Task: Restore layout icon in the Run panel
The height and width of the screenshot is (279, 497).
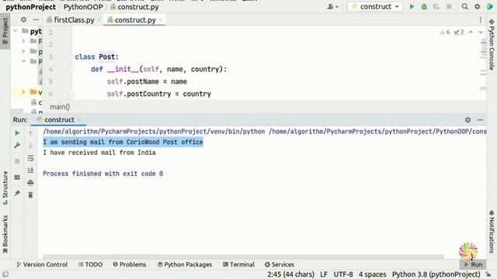Action: tap(17, 177)
